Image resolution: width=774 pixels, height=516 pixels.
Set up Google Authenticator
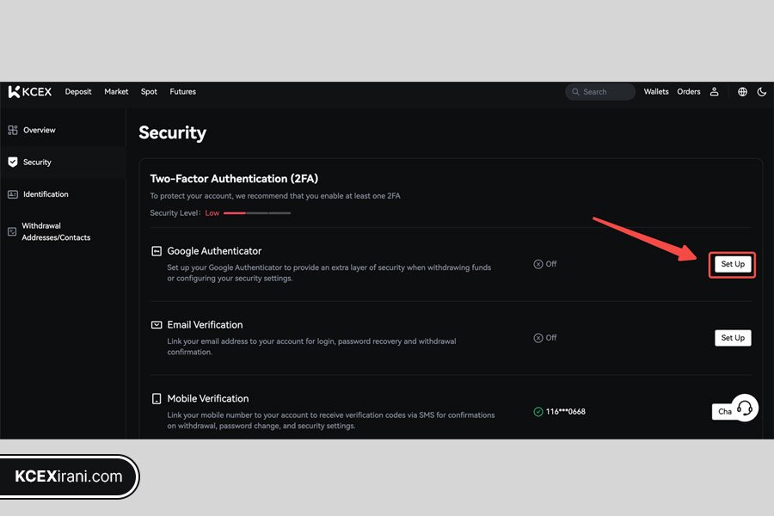[733, 264]
